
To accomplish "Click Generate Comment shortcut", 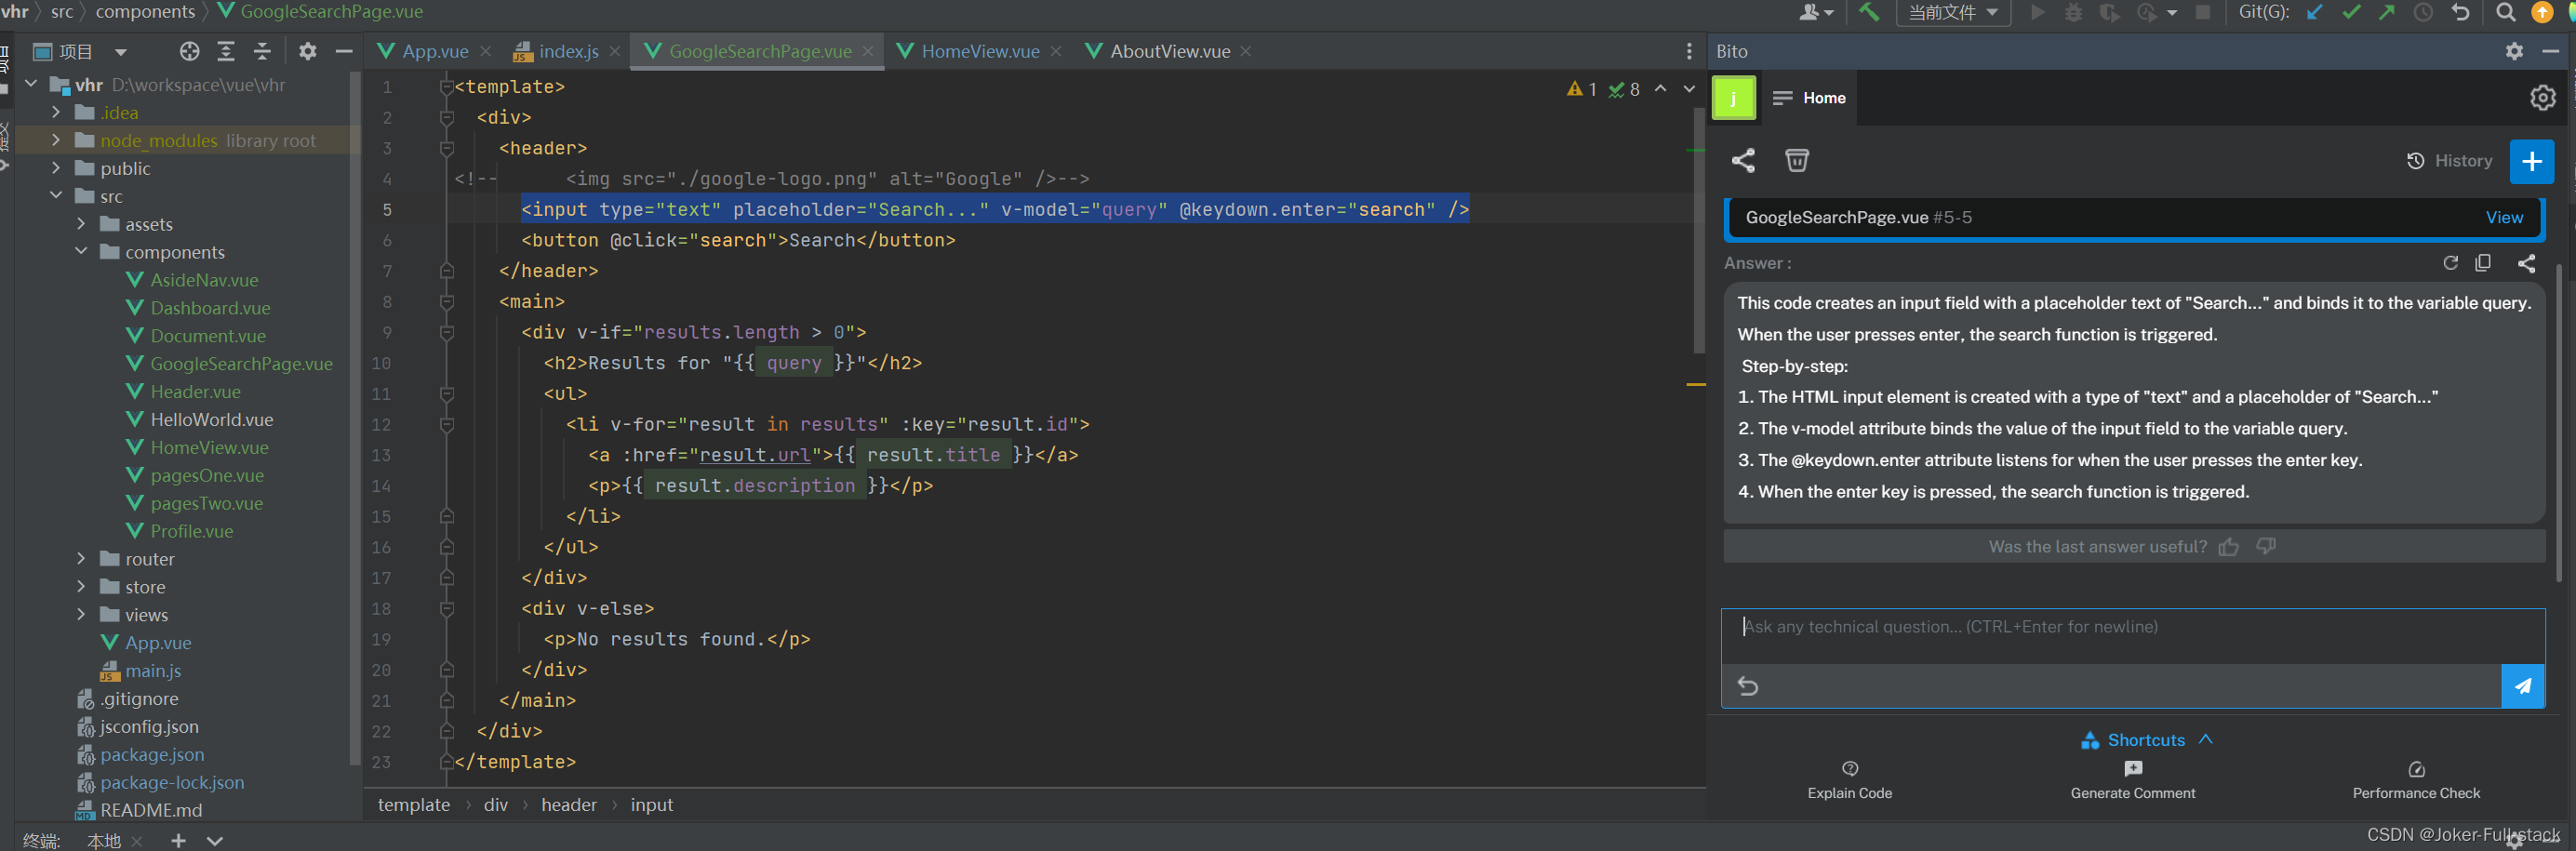I will [x=2132, y=780].
